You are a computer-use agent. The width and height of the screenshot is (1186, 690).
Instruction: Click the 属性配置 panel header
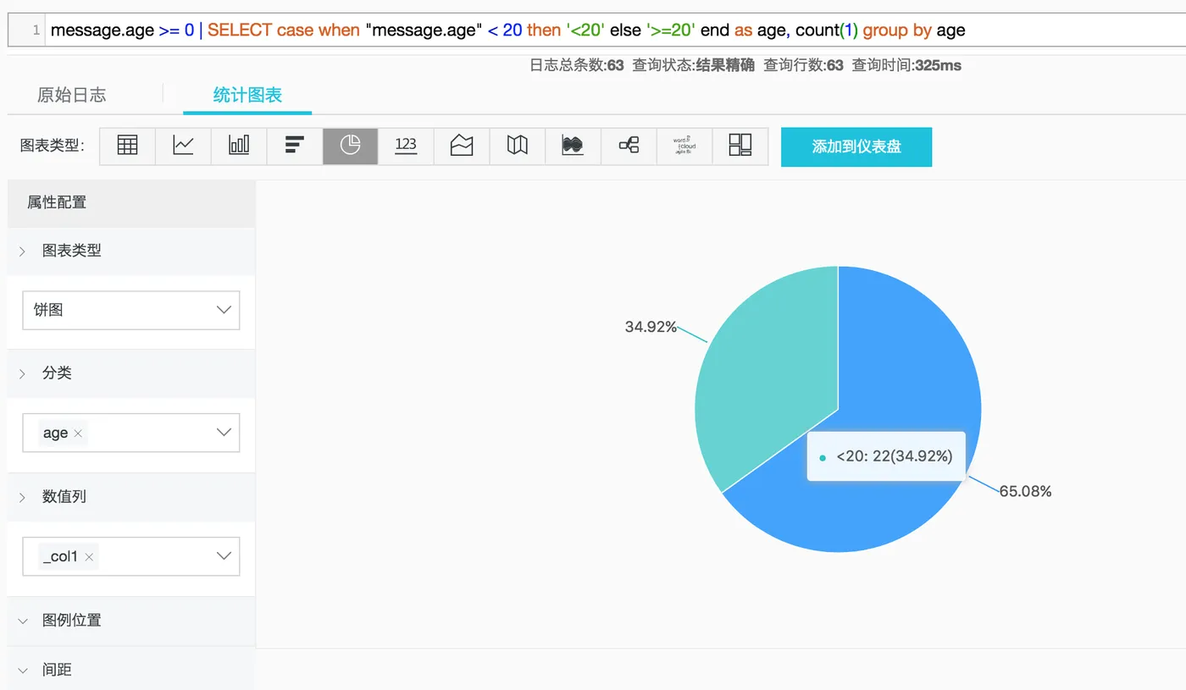pos(130,202)
